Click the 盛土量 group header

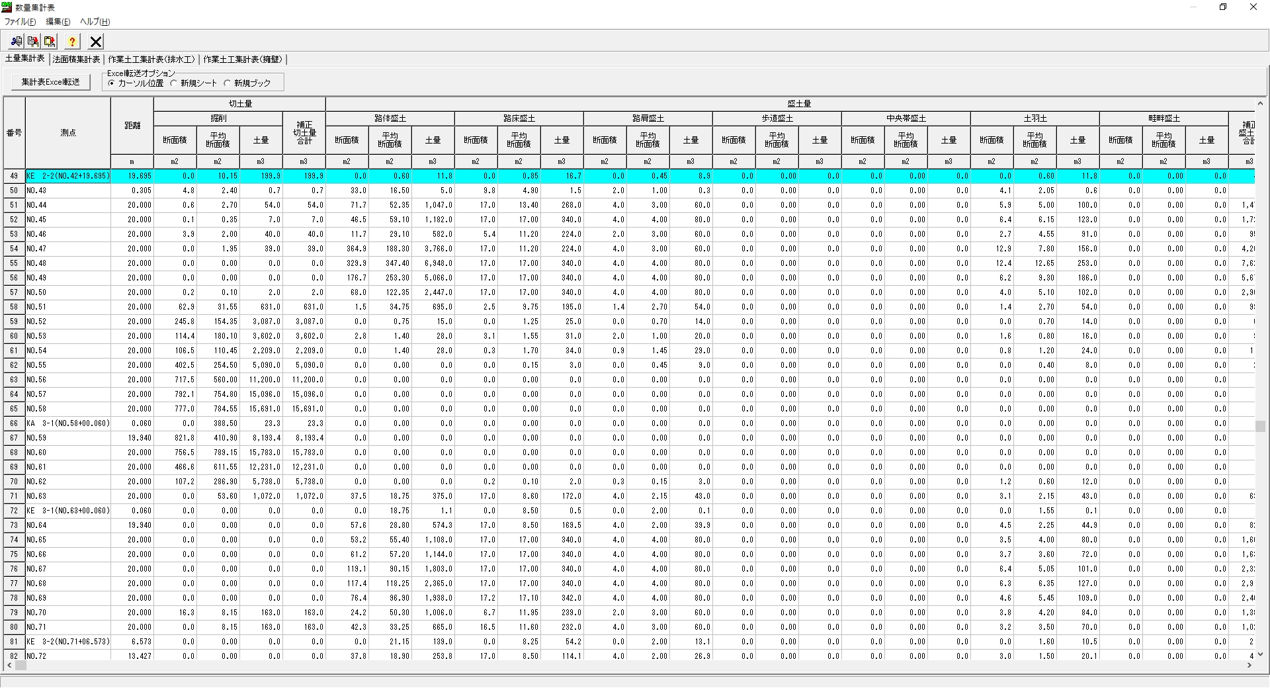tap(790, 104)
